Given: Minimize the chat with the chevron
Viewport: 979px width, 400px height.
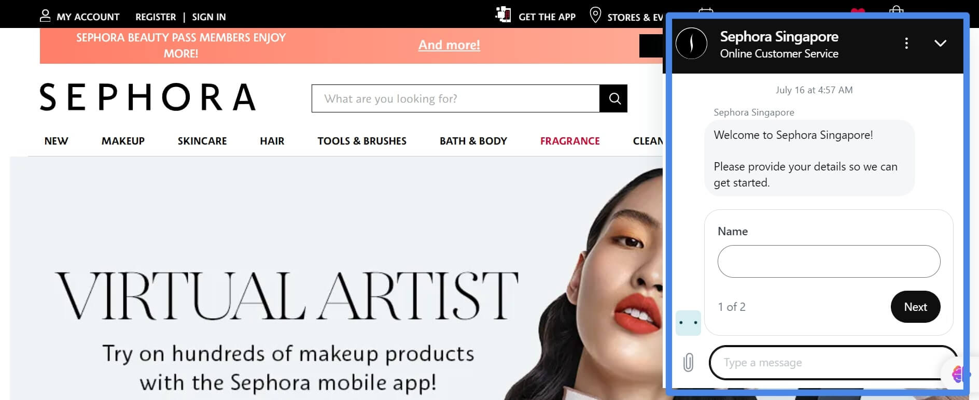Looking at the screenshot, I should [x=940, y=43].
